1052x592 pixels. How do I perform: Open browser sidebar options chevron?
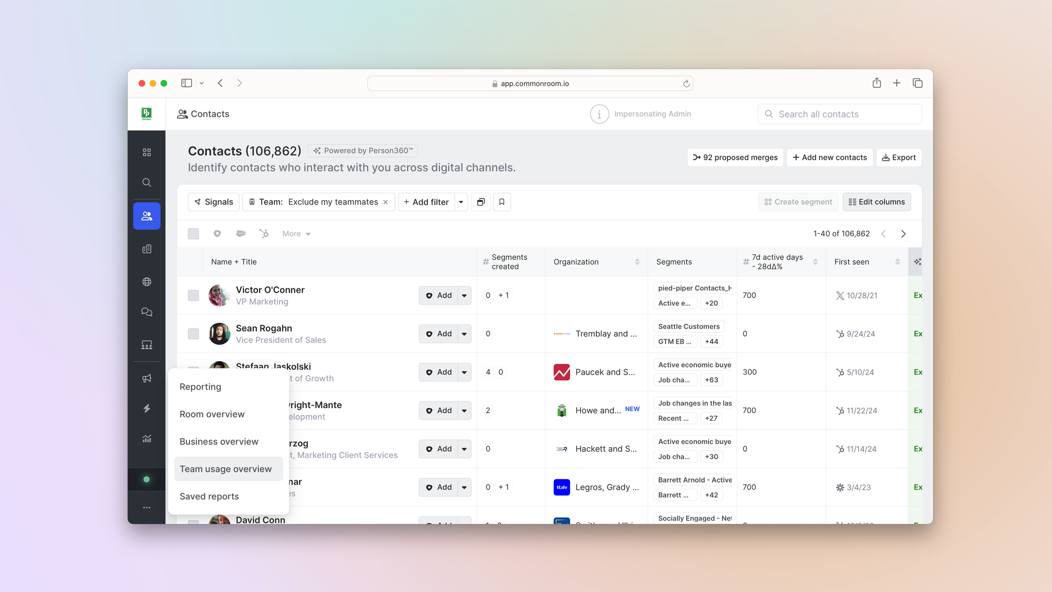click(x=202, y=83)
